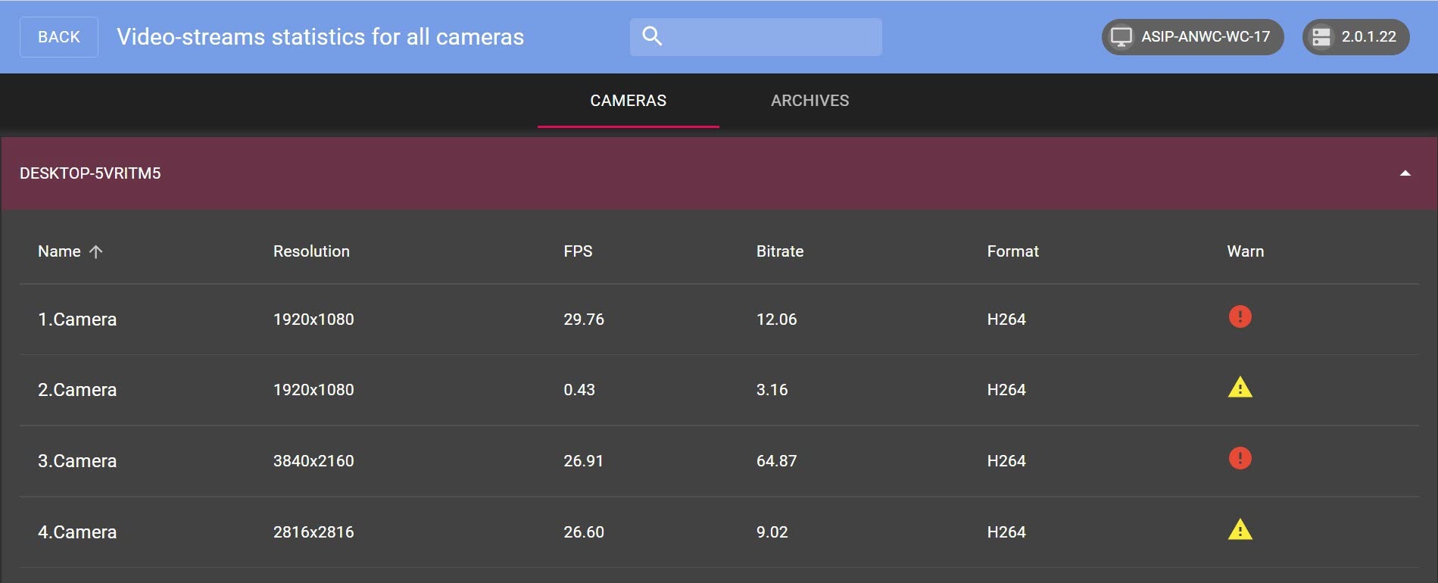Click the ascending sort arrow next to Name
1438x583 pixels.
(x=95, y=251)
